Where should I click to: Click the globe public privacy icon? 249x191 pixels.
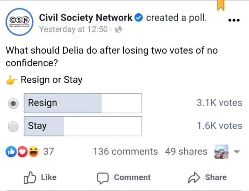[118, 29]
